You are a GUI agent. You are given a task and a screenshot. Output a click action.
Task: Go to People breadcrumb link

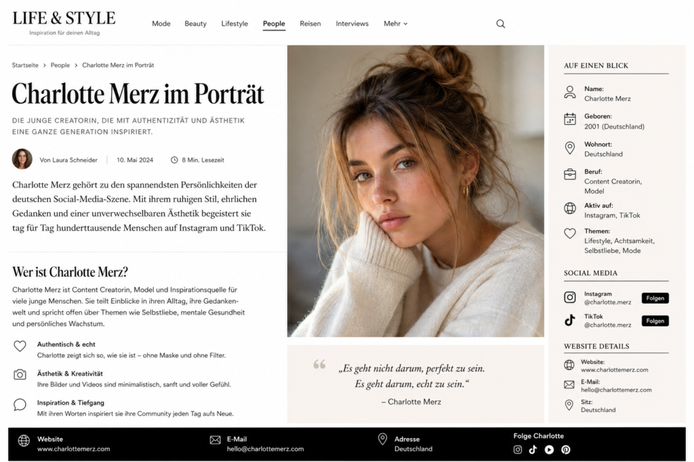point(60,65)
